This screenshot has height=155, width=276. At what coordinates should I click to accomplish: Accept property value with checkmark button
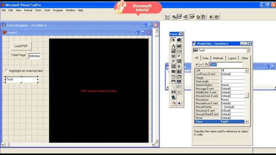coord(201,65)
